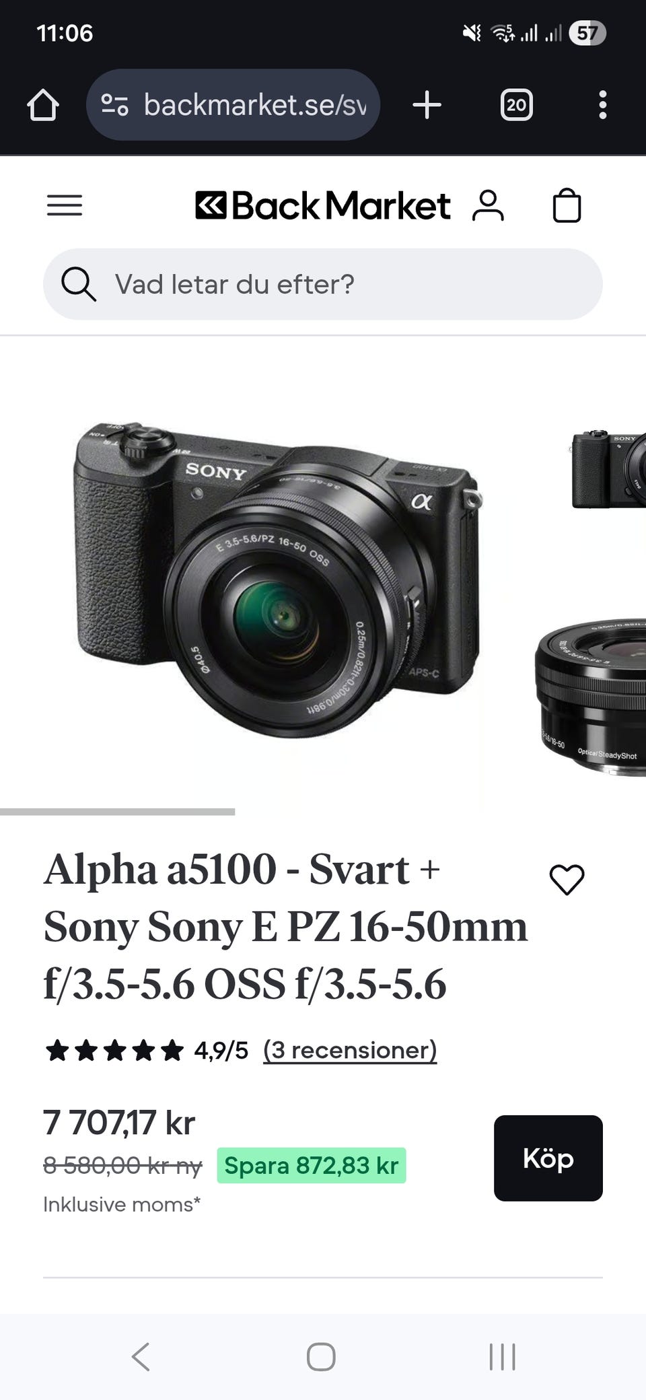This screenshot has height=1400, width=646.
Task: Tap the Back Market logo
Action: [322, 205]
